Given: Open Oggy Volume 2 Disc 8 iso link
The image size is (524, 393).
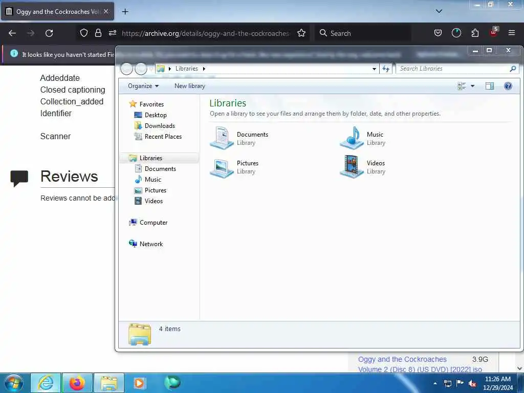Looking at the screenshot, I should coord(420,364).
